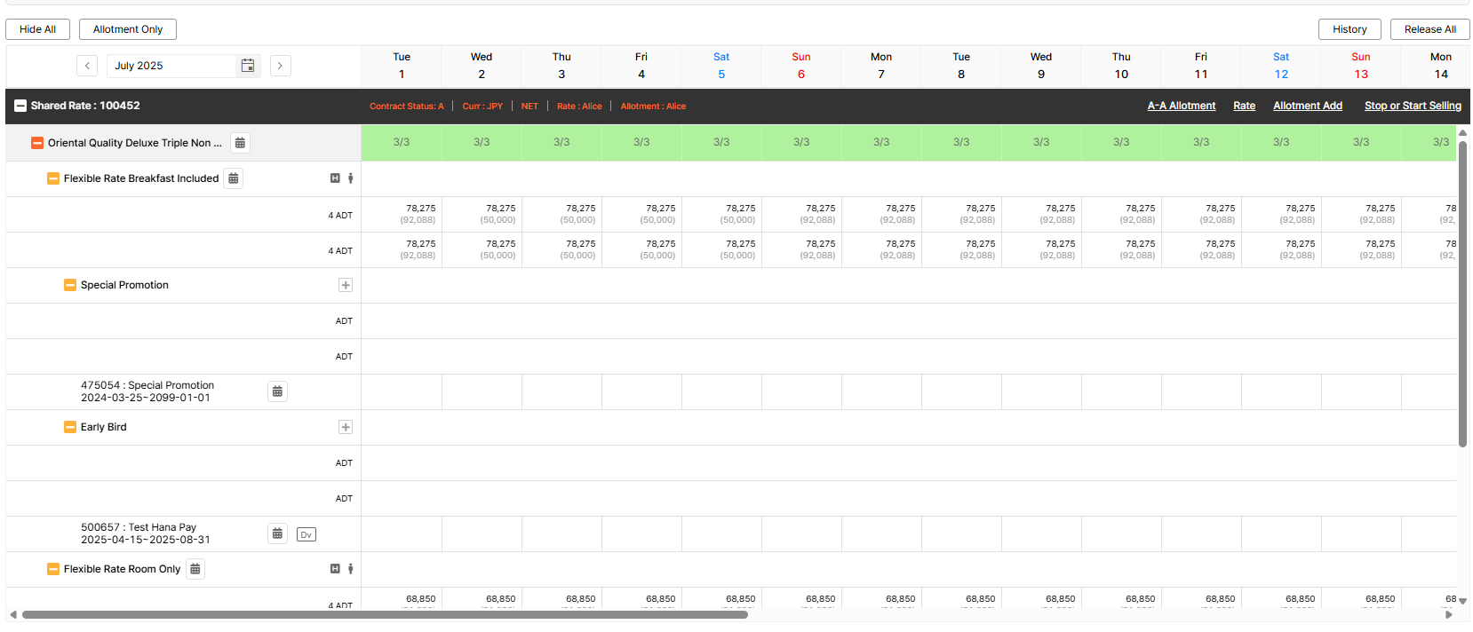Click Hide All button
This screenshot has height=632, width=1473.
tap(37, 29)
